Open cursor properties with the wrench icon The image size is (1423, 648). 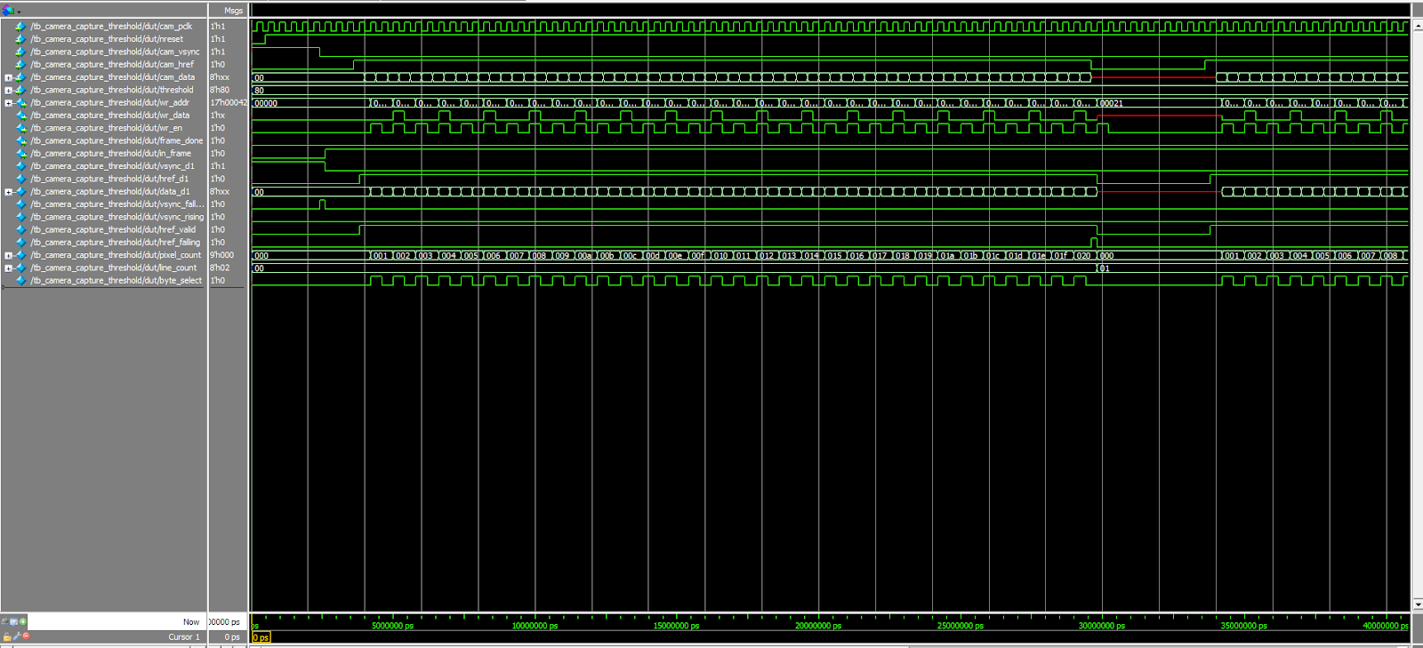pos(17,636)
